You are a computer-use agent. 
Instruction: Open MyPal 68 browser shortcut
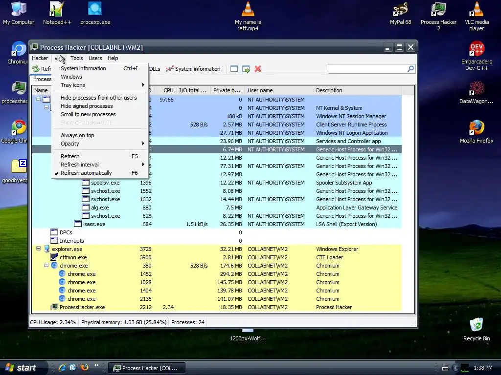click(400, 13)
